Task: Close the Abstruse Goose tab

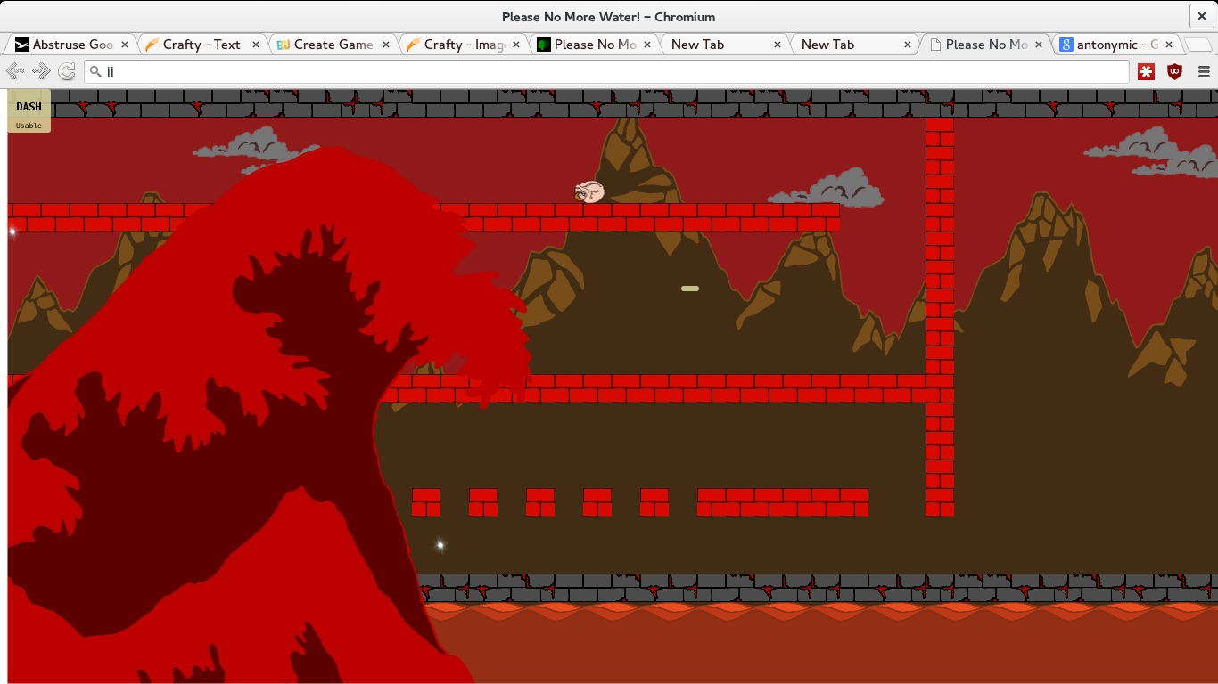Action: [x=125, y=45]
